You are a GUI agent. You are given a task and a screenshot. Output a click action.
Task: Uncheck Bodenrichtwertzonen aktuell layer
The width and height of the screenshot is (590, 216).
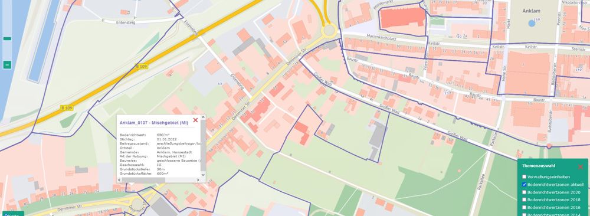coord(524,184)
